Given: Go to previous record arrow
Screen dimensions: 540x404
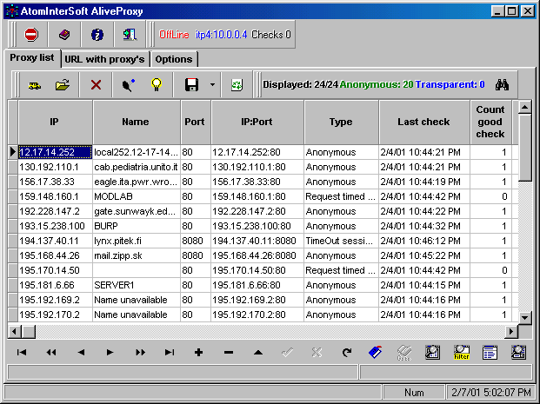Looking at the screenshot, I should pos(81,352).
